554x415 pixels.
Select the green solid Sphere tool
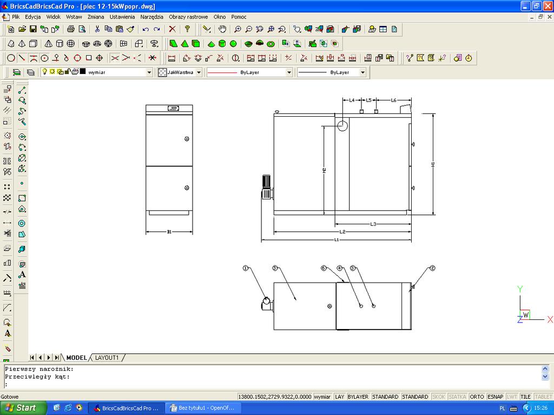click(233, 44)
